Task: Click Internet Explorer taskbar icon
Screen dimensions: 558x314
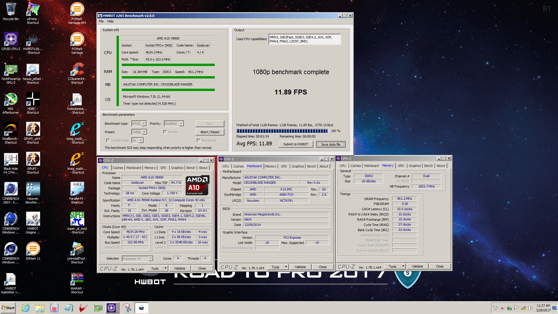Action: click(26, 308)
